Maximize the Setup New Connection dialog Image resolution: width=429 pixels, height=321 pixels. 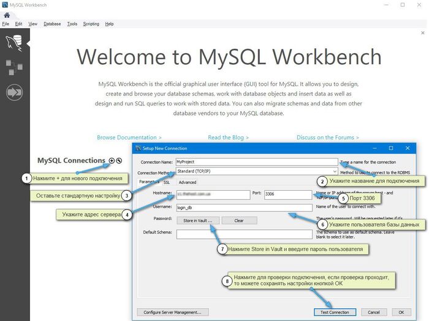pos(391,148)
